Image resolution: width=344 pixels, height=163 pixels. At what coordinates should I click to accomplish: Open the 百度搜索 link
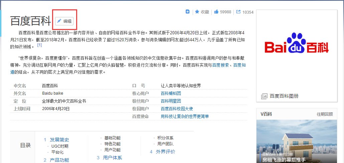tap(220, 65)
